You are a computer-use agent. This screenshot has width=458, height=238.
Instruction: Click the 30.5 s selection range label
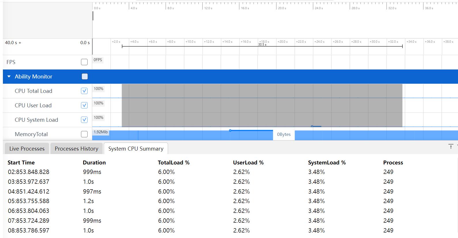pos(262,45)
